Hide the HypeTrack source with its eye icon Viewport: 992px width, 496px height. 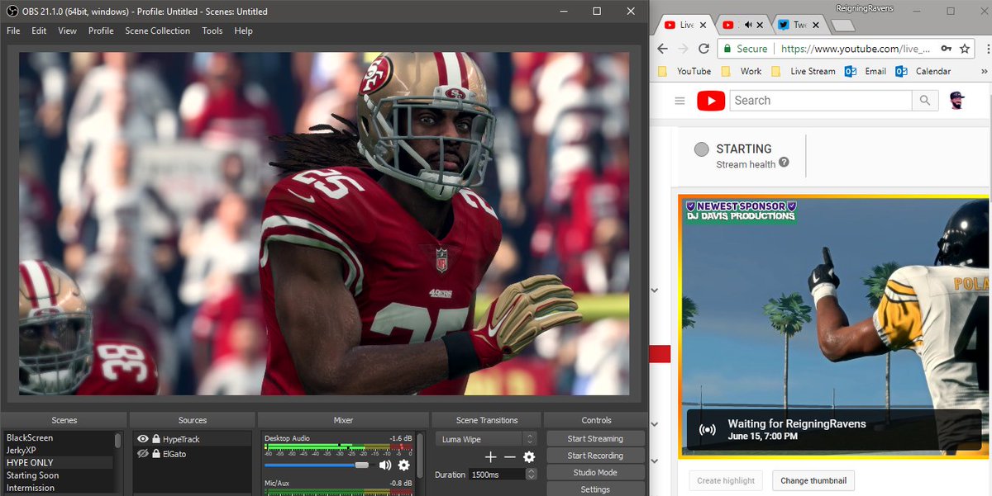(x=142, y=440)
